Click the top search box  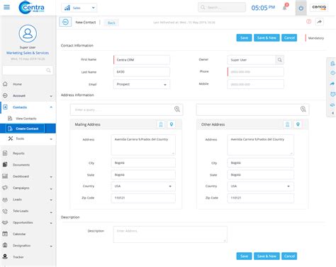click(x=222, y=7)
